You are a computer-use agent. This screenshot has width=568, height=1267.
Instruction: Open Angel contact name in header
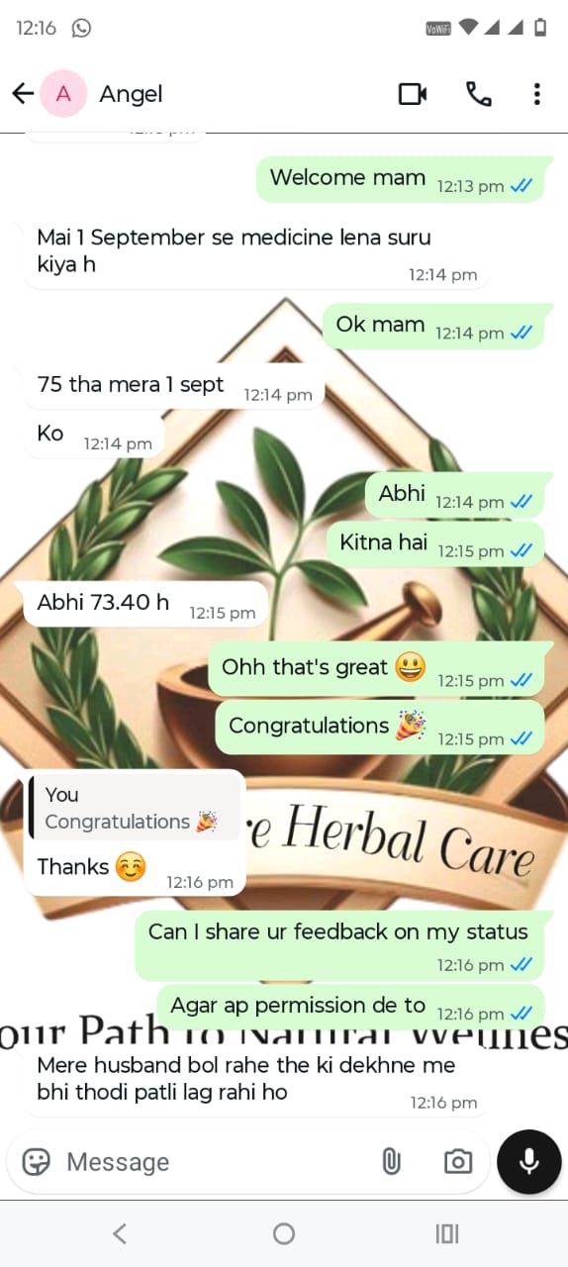point(131,94)
